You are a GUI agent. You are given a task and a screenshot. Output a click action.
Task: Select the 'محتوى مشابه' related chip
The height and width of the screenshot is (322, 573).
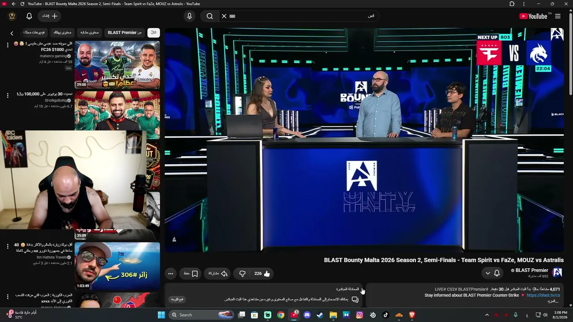tap(90, 33)
